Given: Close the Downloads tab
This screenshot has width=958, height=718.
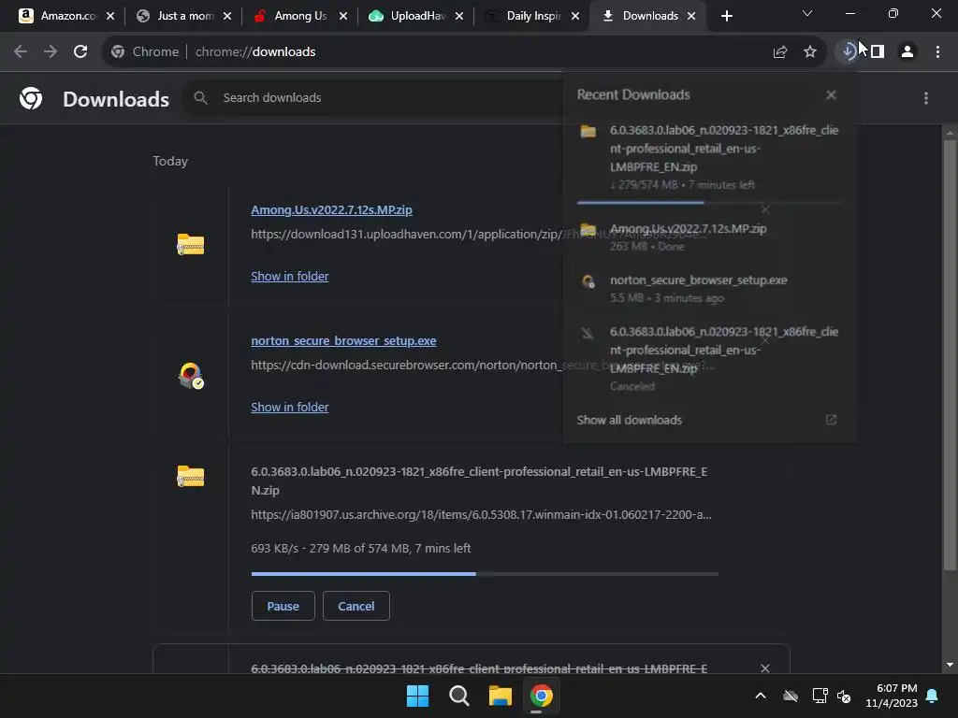Looking at the screenshot, I should 691,16.
